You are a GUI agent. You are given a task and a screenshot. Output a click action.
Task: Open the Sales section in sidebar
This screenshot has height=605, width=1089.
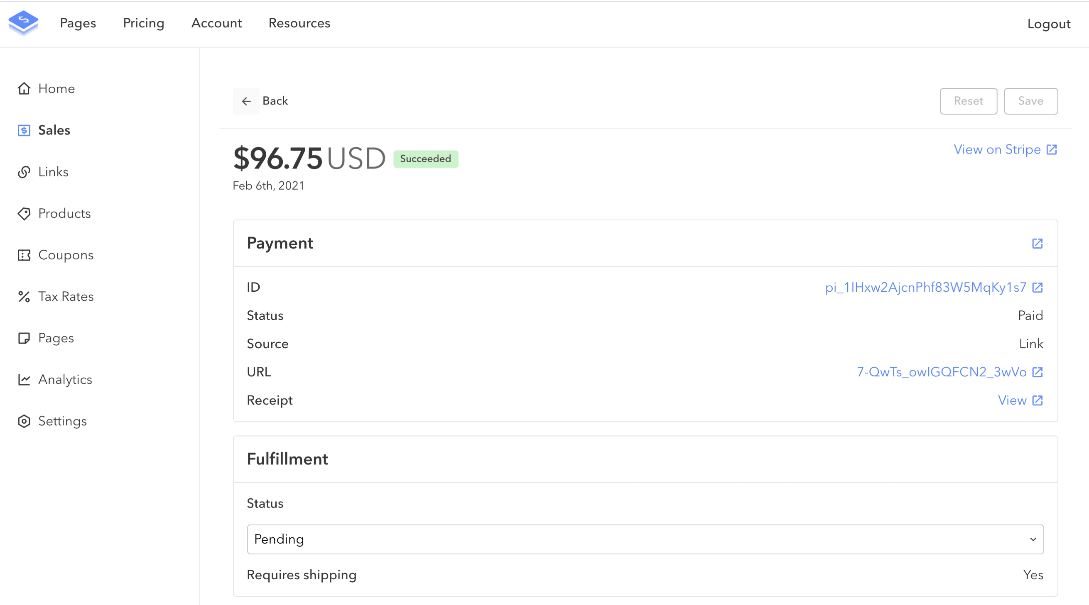point(54,130)
